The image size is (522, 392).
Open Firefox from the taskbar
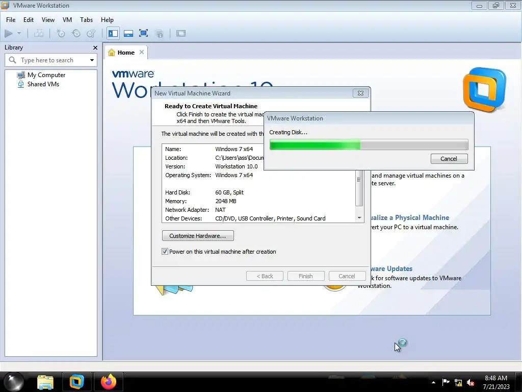109,382
